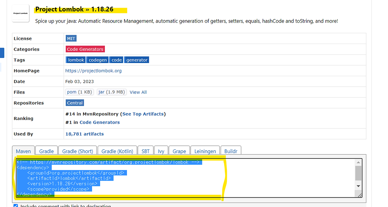The image size is (388, 207).
Task: Open the View All files link
Action: (x=138, y=92)
